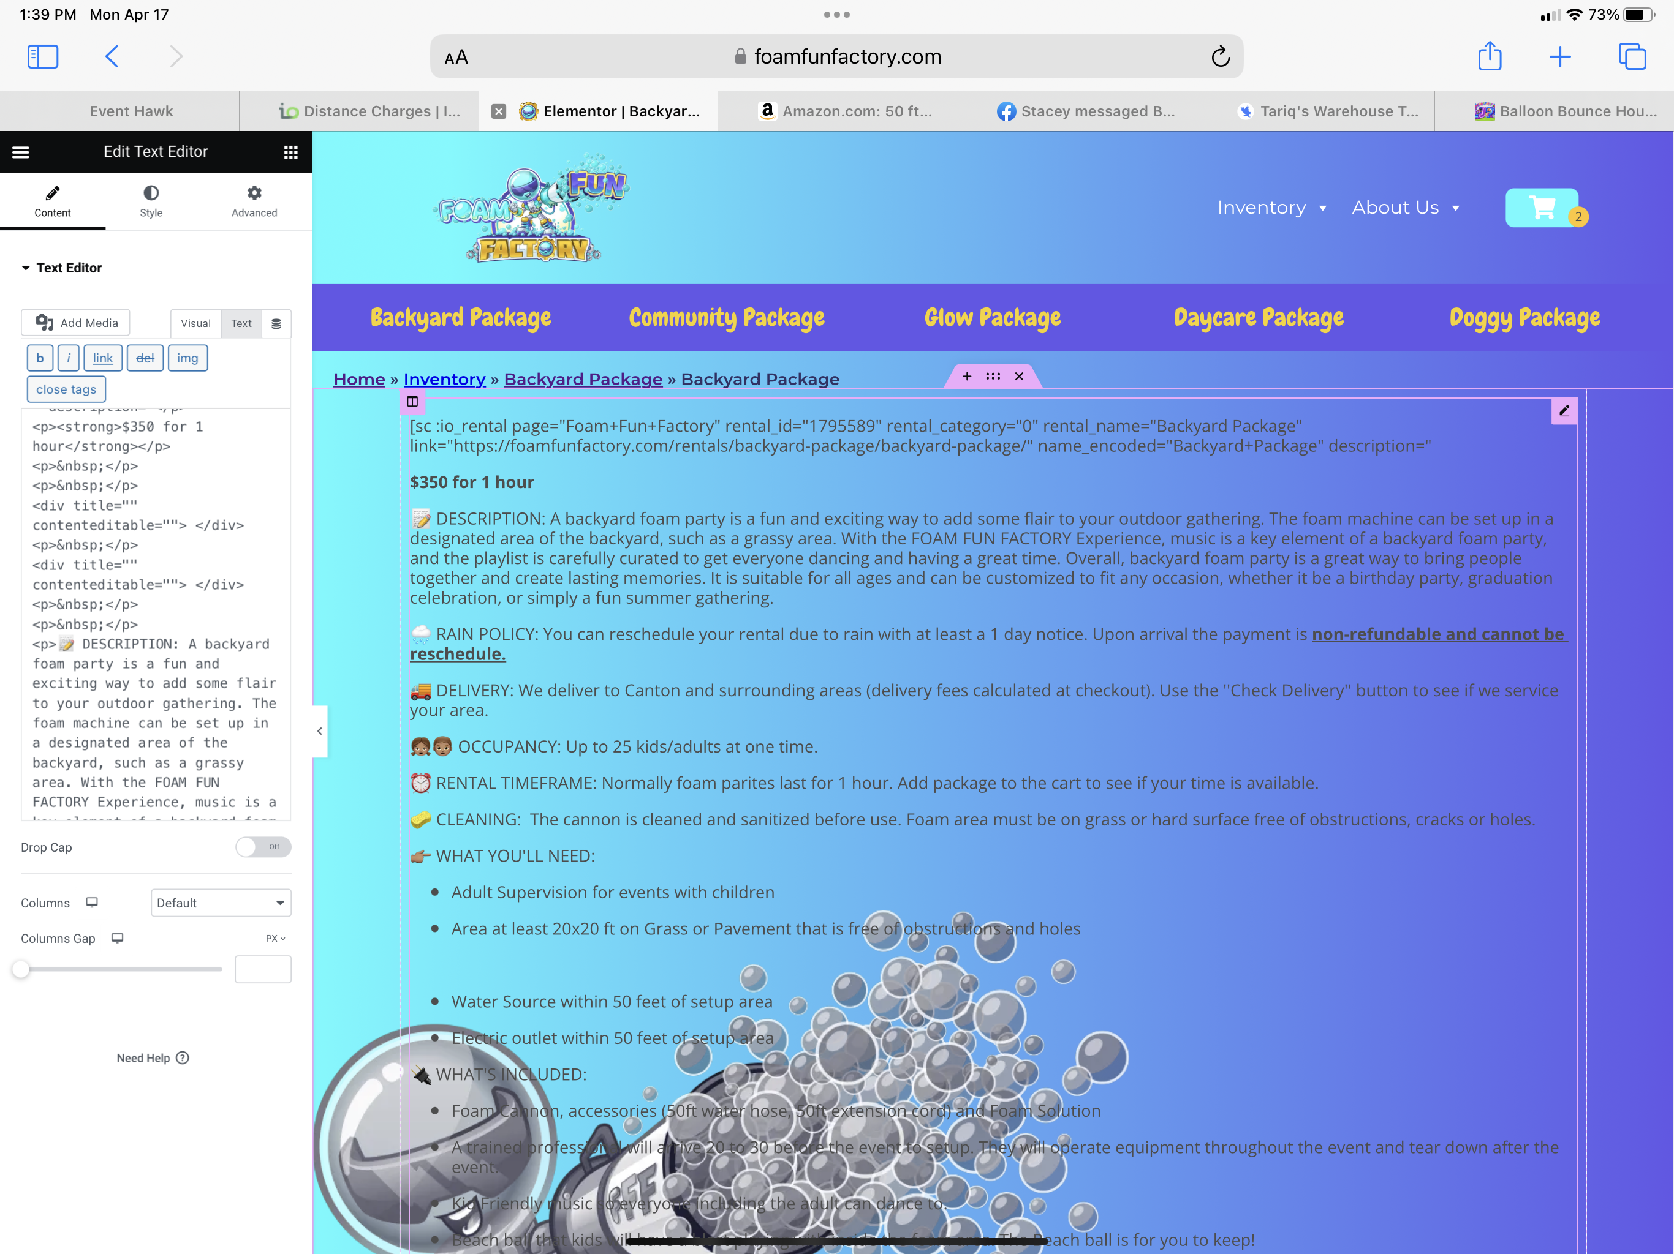Click the add section plus icon

click(966, 376)
